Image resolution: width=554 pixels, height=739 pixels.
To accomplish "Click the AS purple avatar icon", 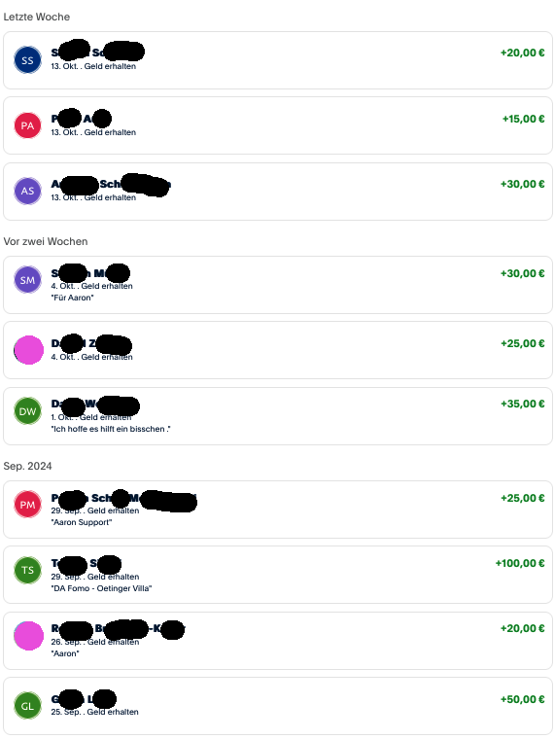I will (27, 191).
